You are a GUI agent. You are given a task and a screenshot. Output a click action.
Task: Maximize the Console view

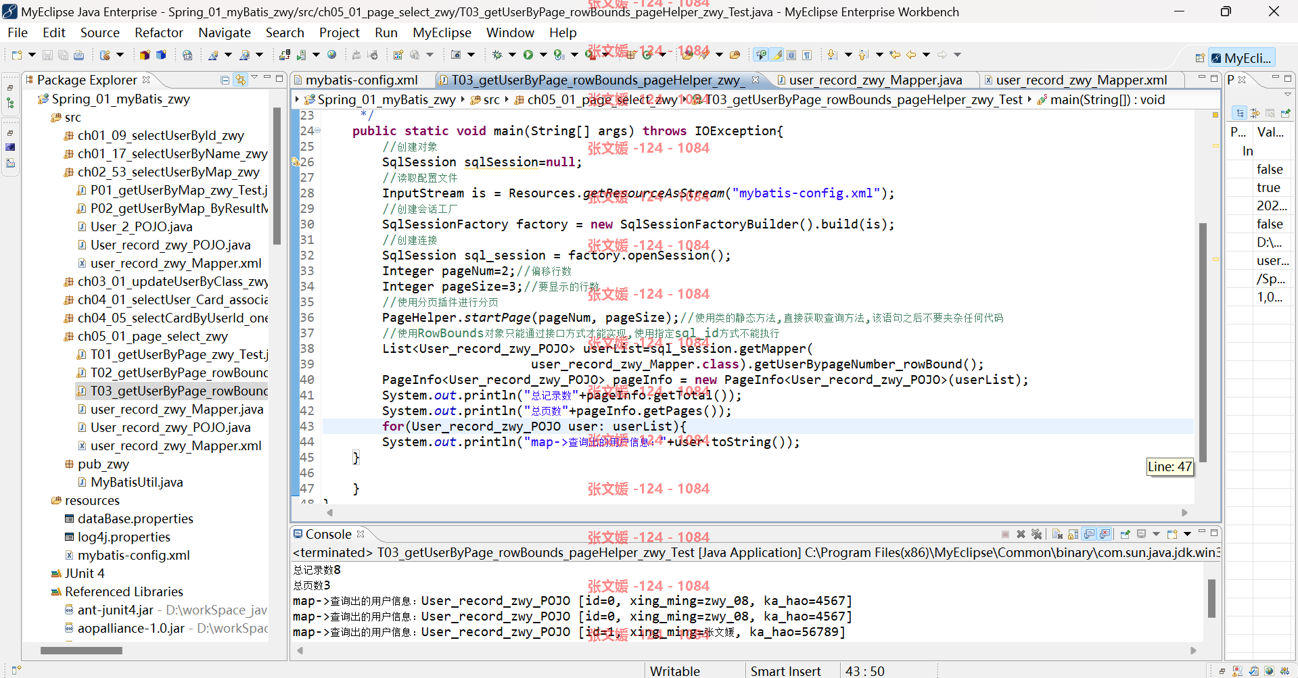click(x=1214, y=533)
